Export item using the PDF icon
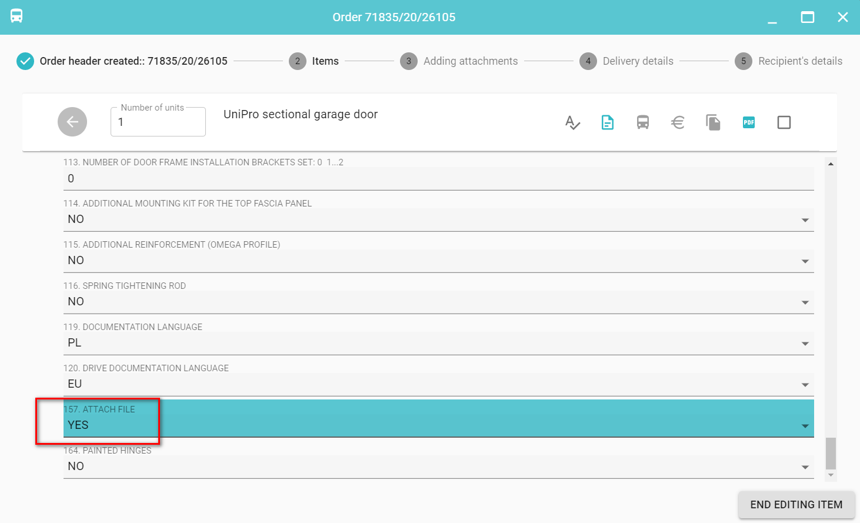Image resolution: width=860 pixels, height=523 pixels. pos(748,122)
